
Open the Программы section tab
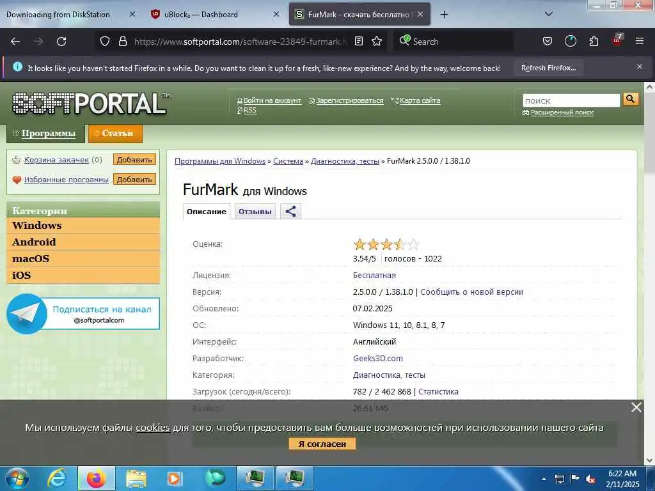(x=45, y=133)
